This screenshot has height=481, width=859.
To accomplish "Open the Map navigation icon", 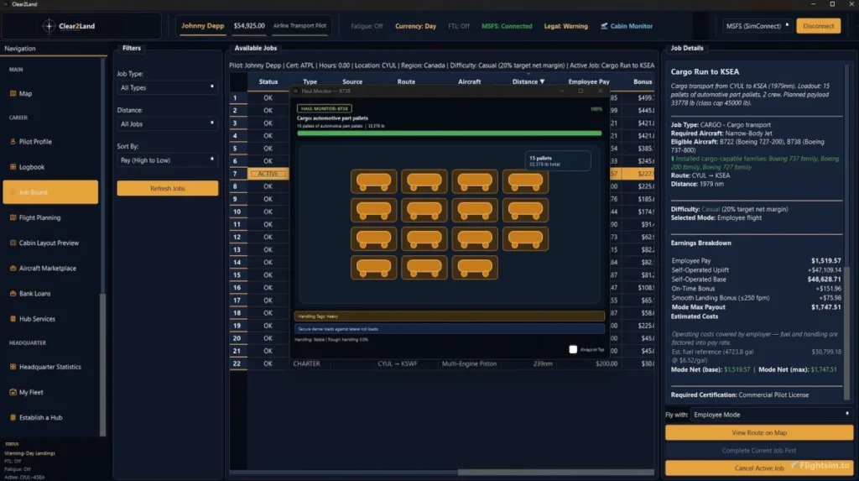I will point(12,94).
